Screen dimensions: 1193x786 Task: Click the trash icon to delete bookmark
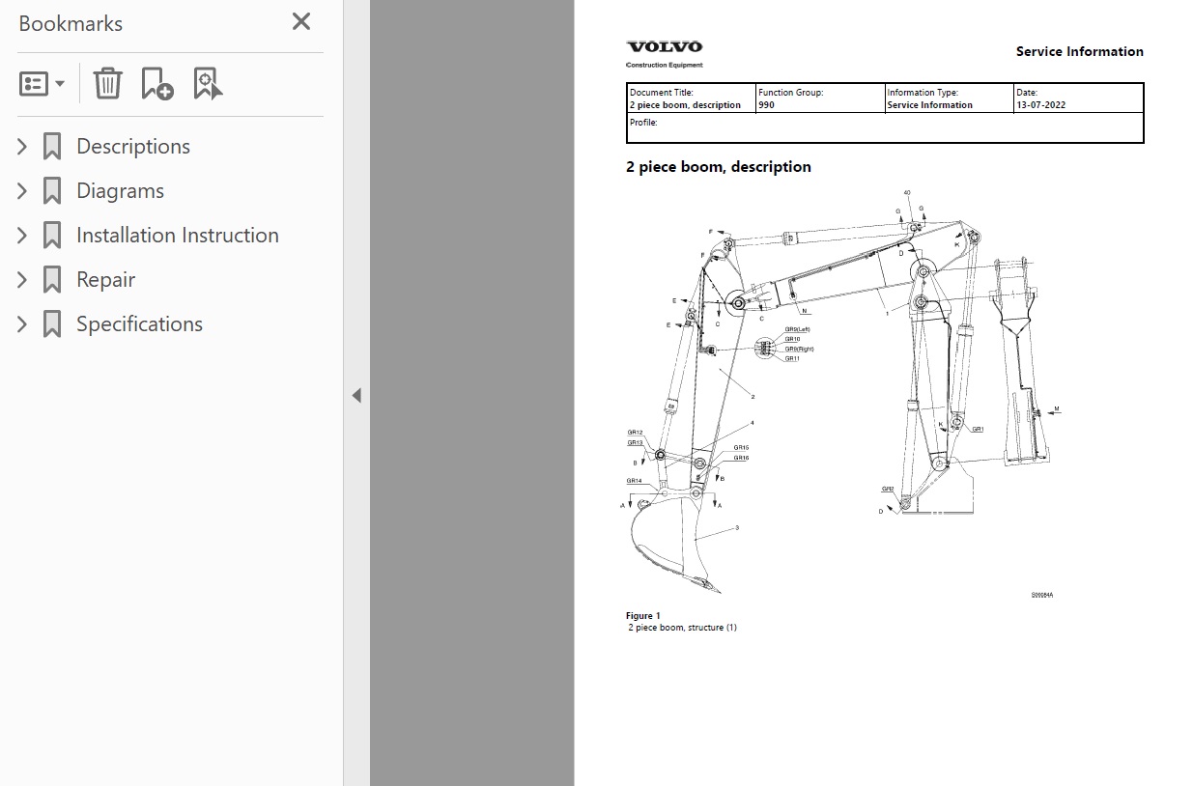coord(107,84)
